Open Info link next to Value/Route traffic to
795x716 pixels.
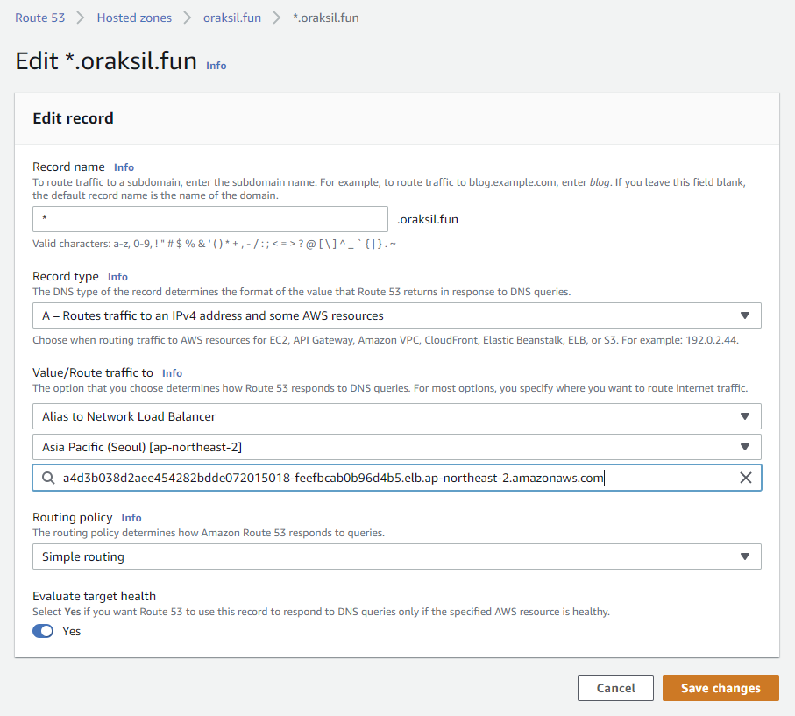pyautogui.click(x=172, y=372)
